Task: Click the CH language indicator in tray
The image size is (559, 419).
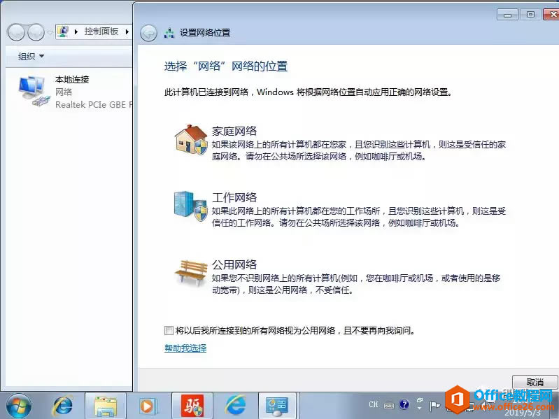Action: [x=374, y=405]
